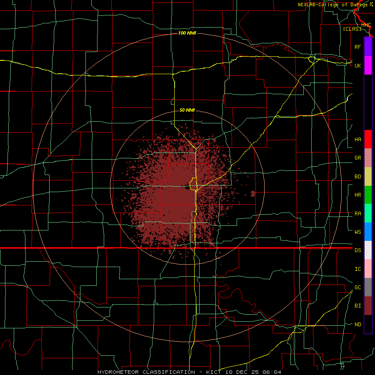Click the GR salmon legend swatch

click(x=368, y=158)
